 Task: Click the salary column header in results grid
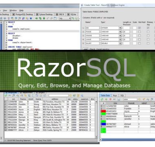pos(75,99)
